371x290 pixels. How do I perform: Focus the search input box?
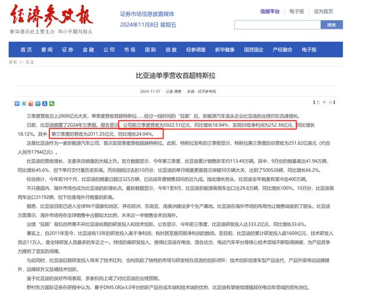(x=278, y=25)
